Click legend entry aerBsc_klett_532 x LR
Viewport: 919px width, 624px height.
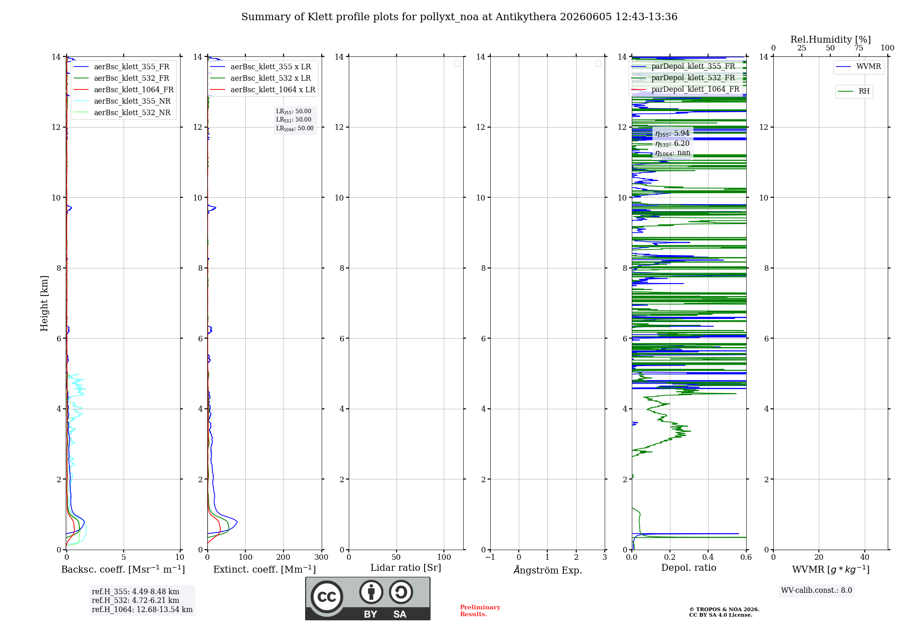tap(261, 78)
